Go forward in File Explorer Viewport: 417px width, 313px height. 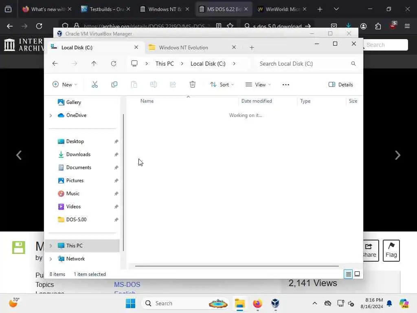click(x=75, y=64)
